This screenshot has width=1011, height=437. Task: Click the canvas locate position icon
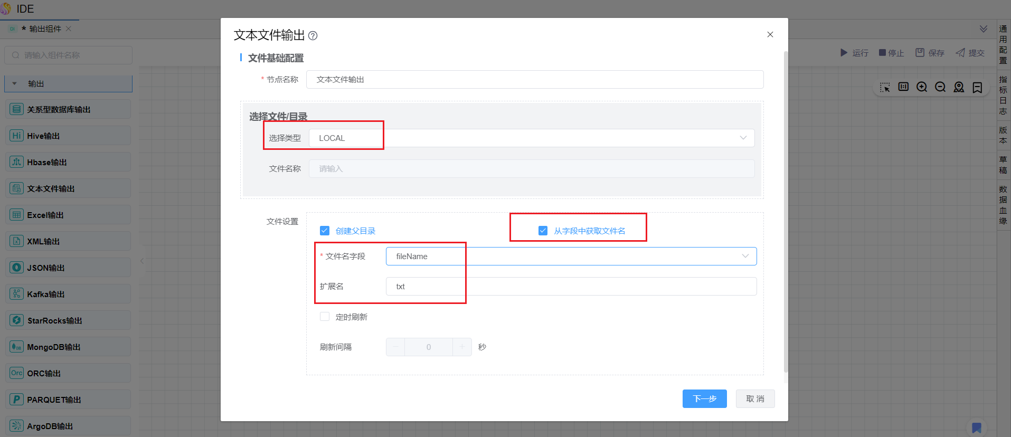coord(959,87)
